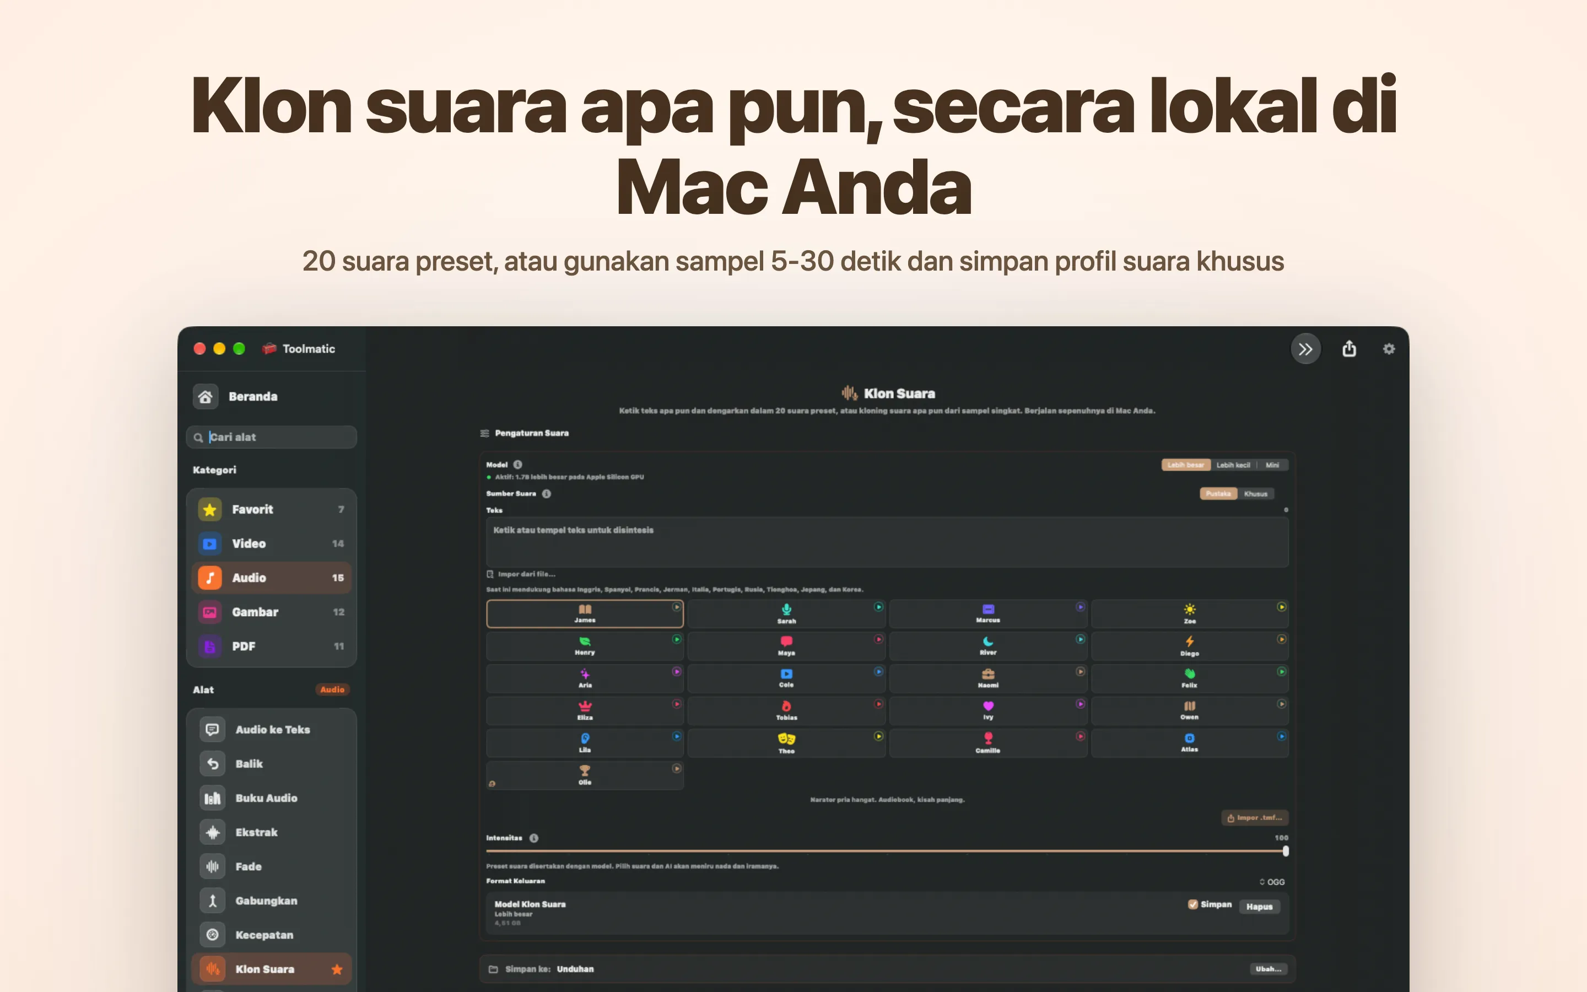
Task: Switch model size to Lebih kecil
Action: pos(1233,465)
